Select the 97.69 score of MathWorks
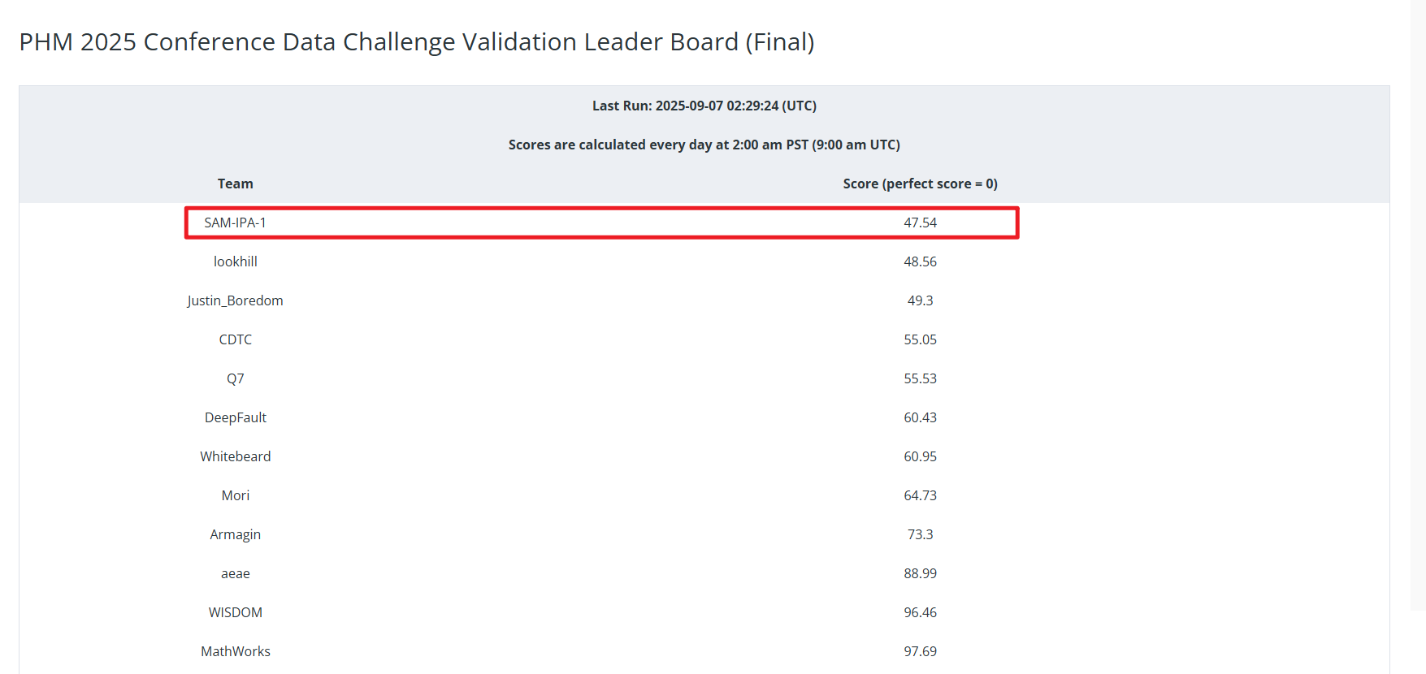Image resolution: width=1426 pixels, height=674 pixels. click(920, 651)
